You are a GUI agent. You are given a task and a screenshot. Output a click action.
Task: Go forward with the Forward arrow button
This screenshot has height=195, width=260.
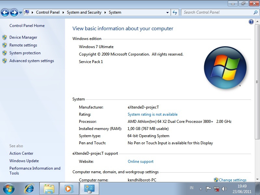(x=14, y=12)
